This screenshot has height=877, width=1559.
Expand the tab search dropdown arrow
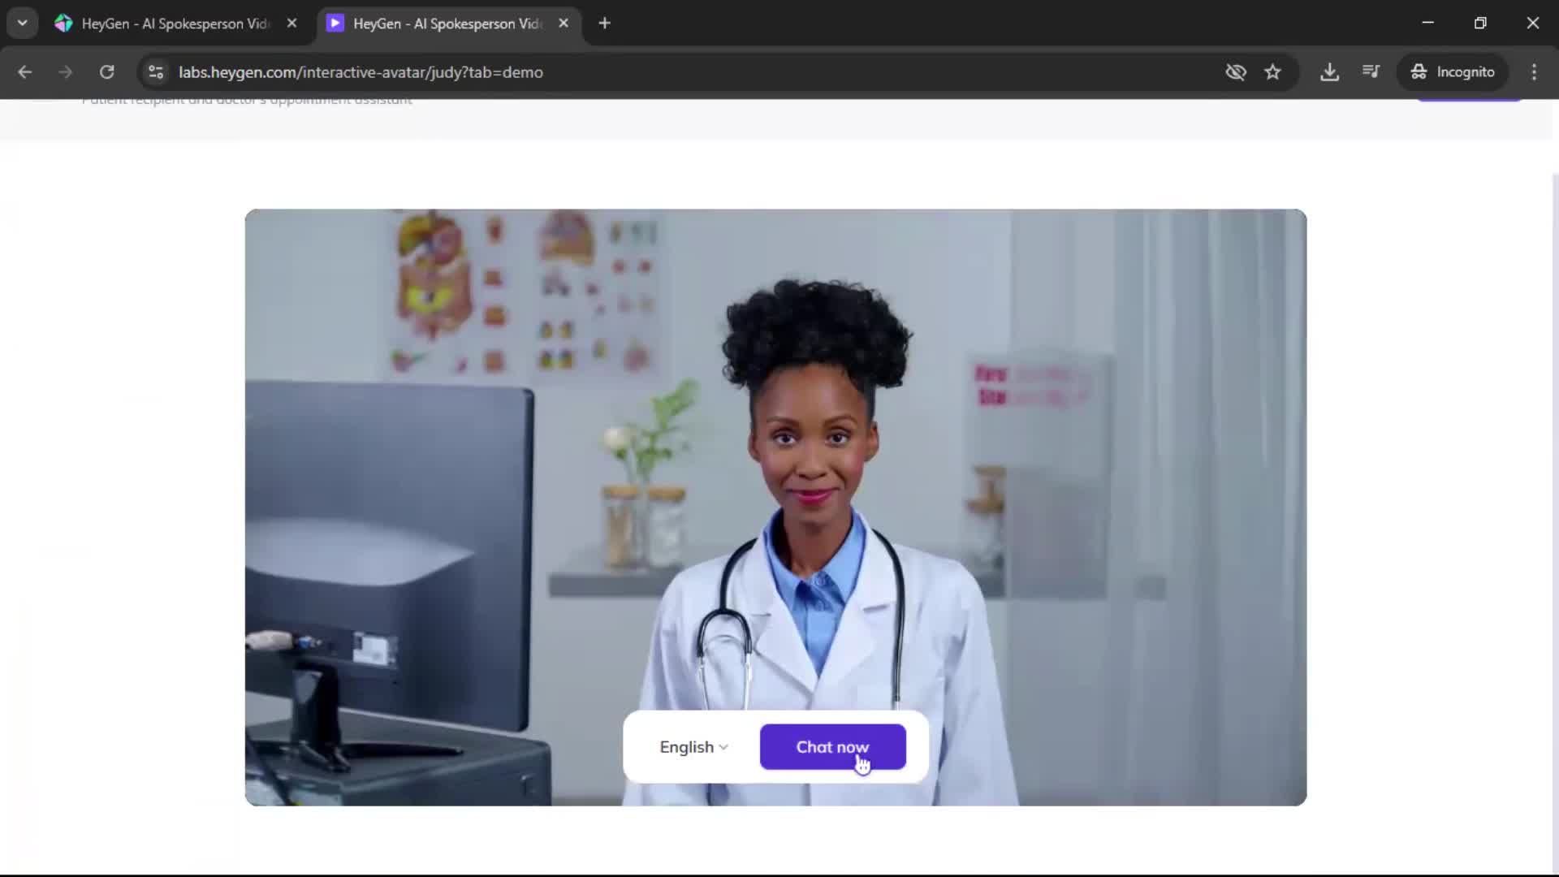tap(22, 23)
